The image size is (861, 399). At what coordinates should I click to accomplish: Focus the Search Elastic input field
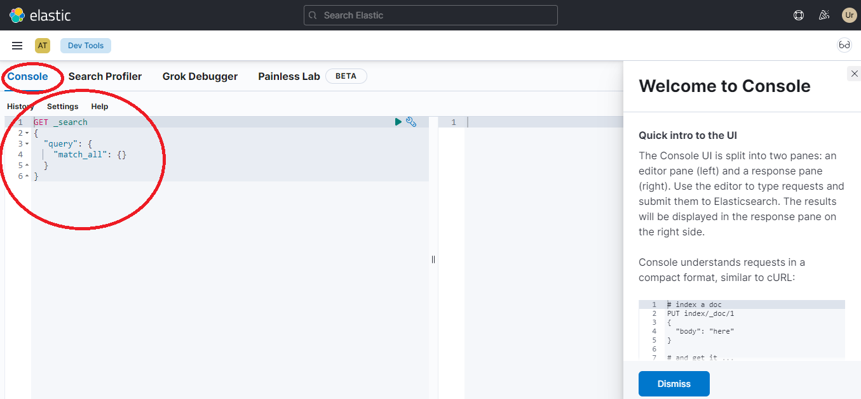(x=431, y=15)
